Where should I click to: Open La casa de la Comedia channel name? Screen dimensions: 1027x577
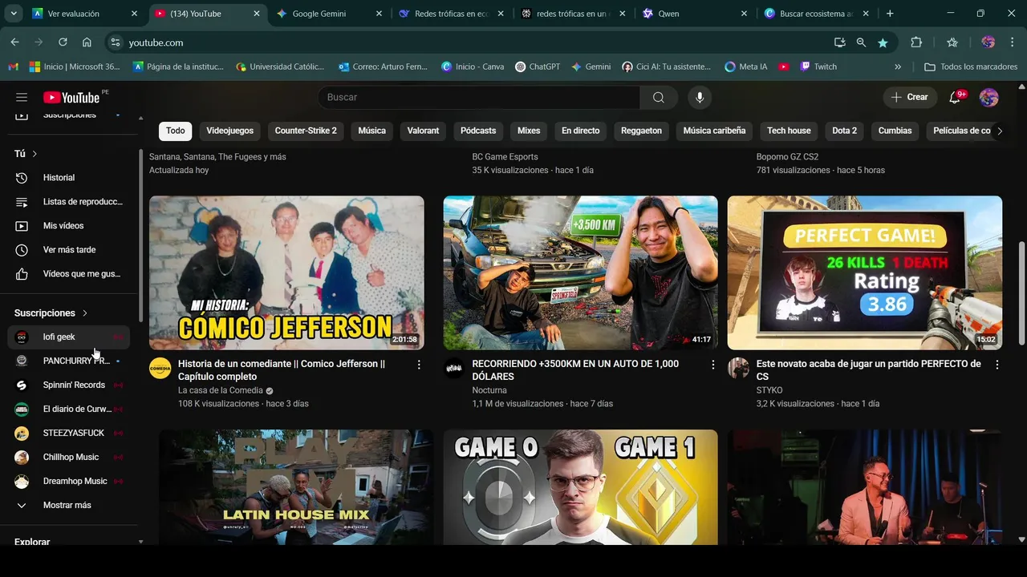point(221,390)
